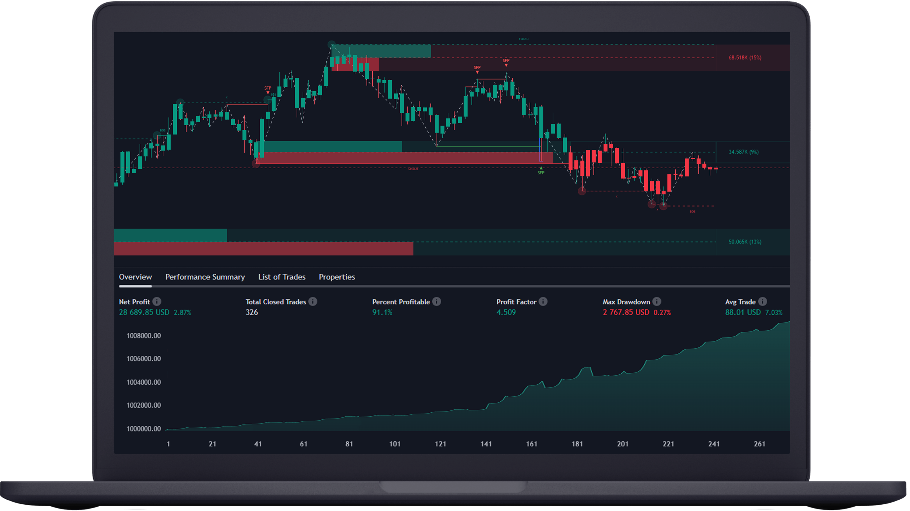910x511 pixels.
Task: Click the topmost red SFP marker
Action: (506, 61)
